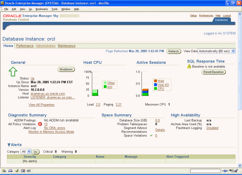
Task: Switch to the Maintenance tab
Action: pyautogui.click(x=67, y=46)
